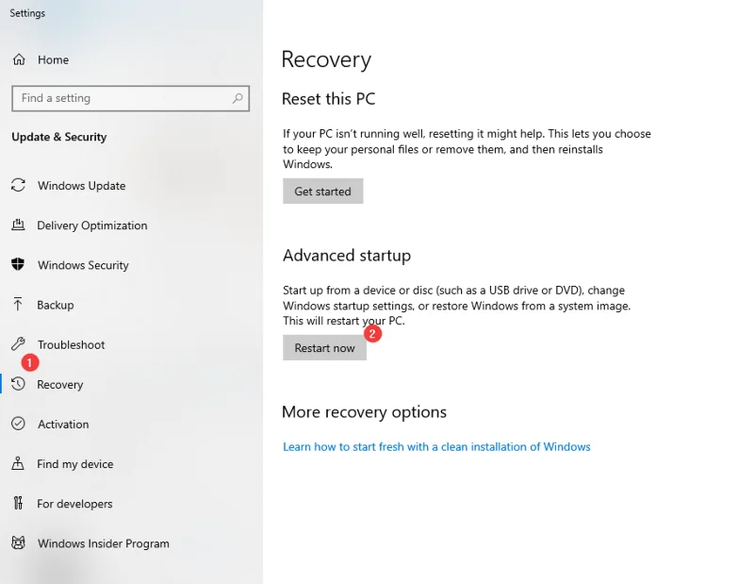Focus the Find a setting field
Image resolution: width=754 pixels, height=584 pixels.
(x=130, y=98)
